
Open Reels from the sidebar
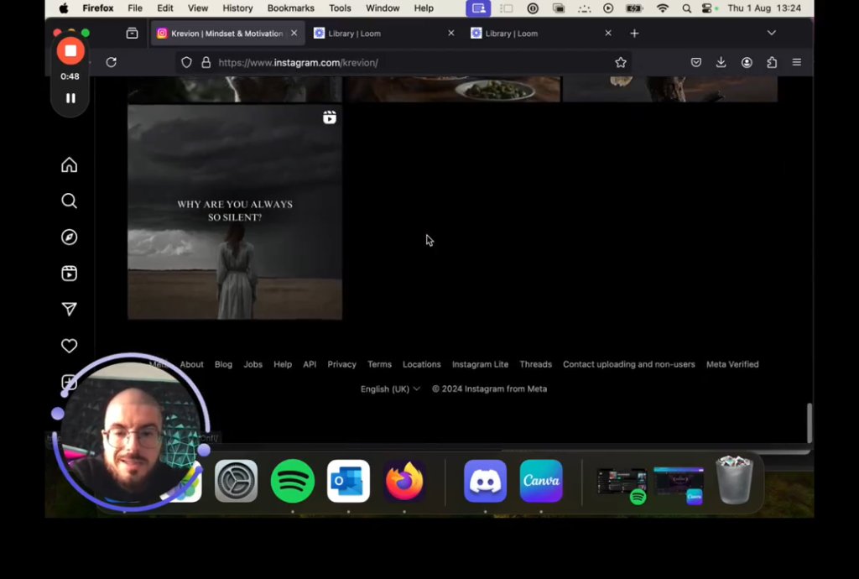point(69,274)
